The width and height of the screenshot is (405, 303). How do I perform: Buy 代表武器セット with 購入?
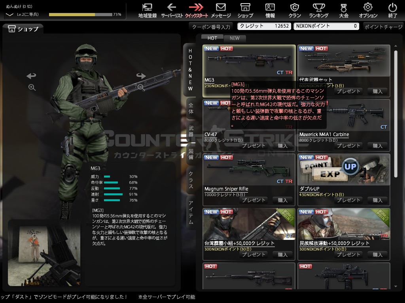[377, 91]
